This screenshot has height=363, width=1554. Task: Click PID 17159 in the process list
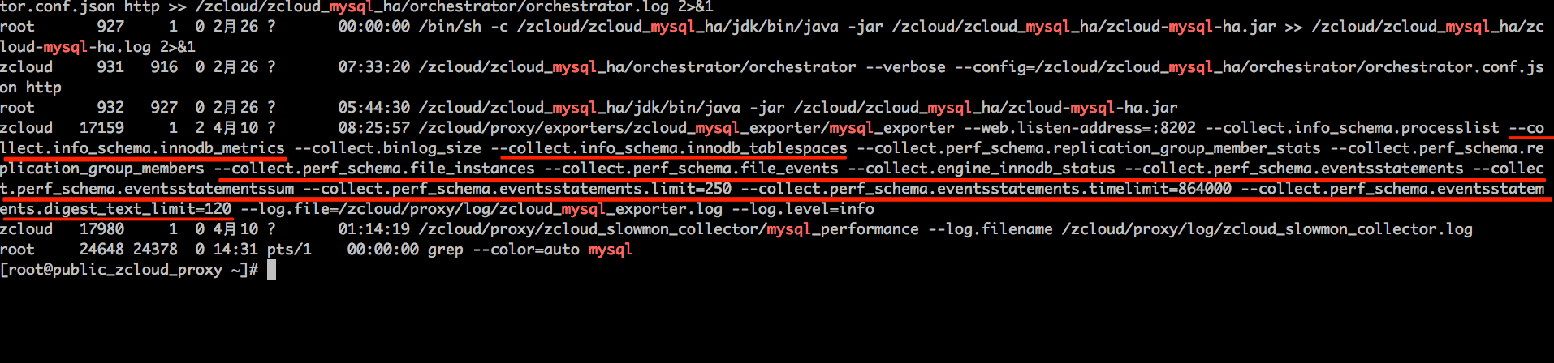[x=101, y=128]
